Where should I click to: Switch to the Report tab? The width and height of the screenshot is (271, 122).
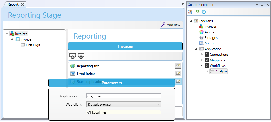(13, 4)
